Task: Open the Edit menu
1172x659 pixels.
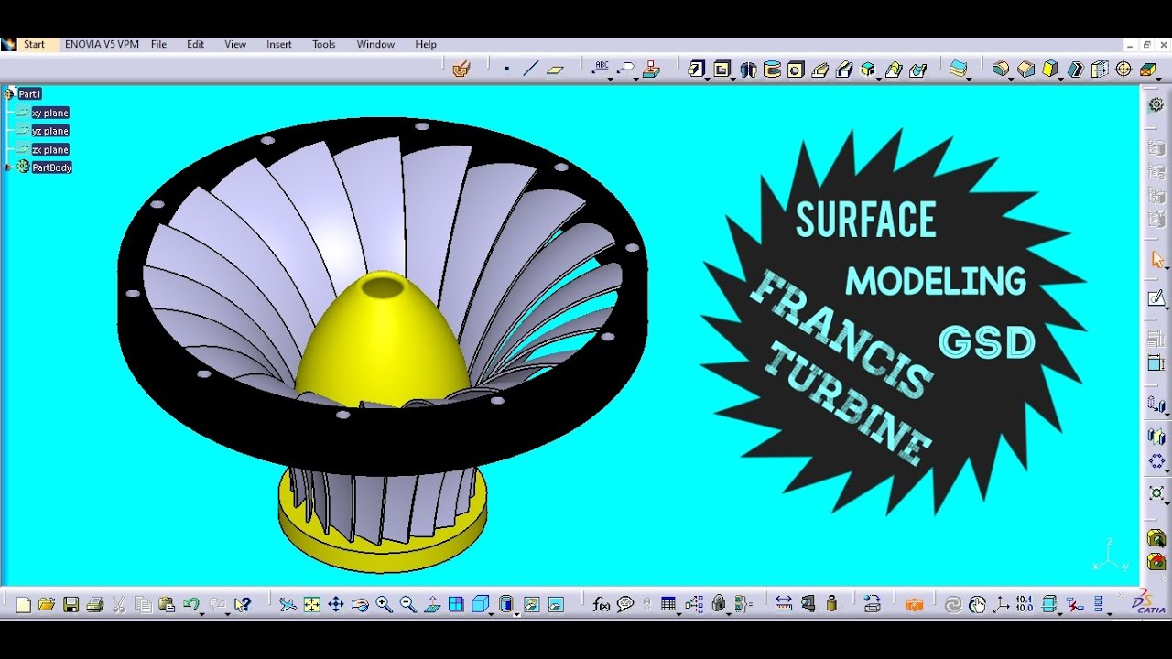Action: [x=195, y=44]
